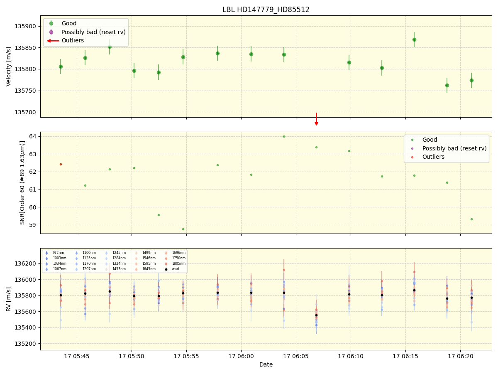This screenshot has width=498, height=374.
Task: Click the 17 06:15 date tick label
Action: click(x=405, y=356)
